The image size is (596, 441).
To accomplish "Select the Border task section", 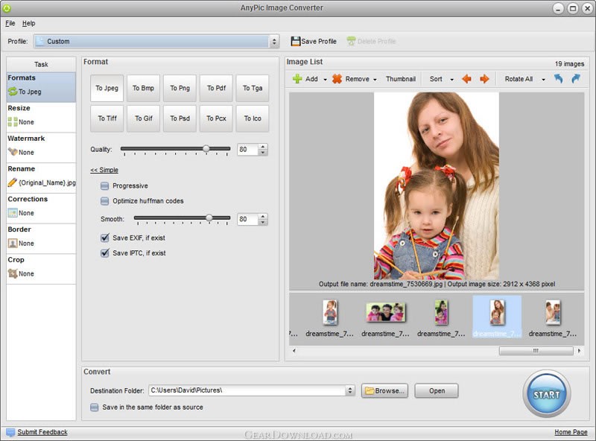I will [41, 238].
